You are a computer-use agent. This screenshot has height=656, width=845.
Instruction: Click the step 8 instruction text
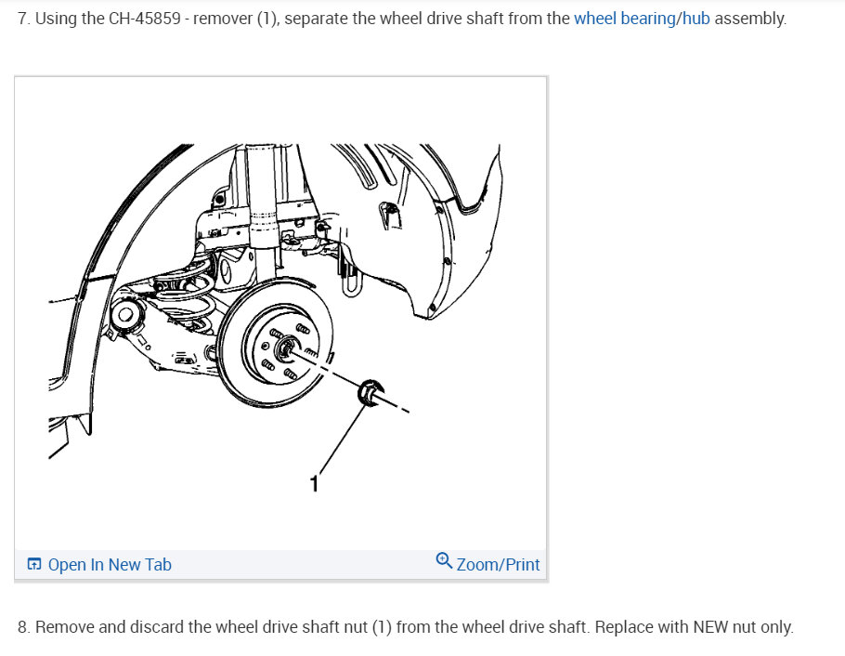click(405, 627)
